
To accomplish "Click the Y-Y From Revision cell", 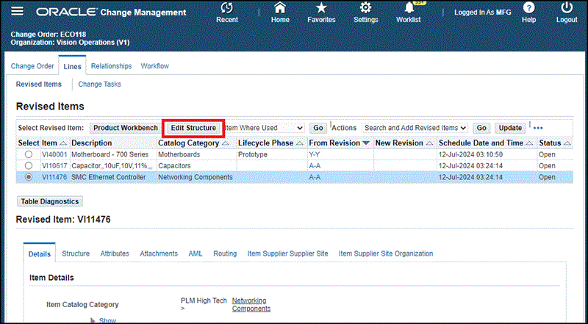I will pyautogui.click(x=315, y=154).
